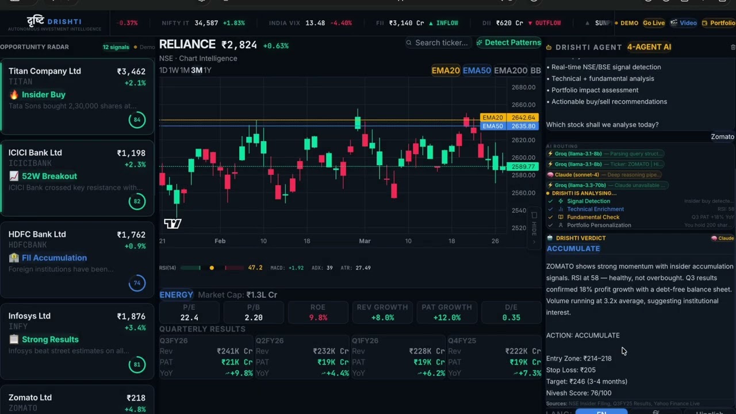Click the first Groq llama-3.1-8b Parsing query pill
The image size is (736, 414).
point(605,154)
